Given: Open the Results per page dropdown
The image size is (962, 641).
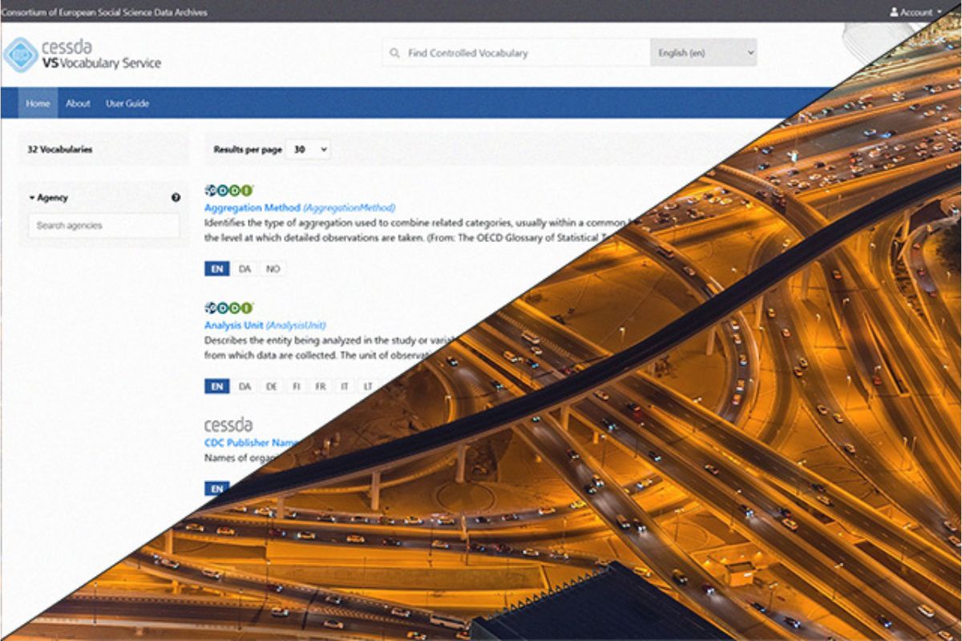Looking at the screenshot, I should (x=308, y=150).
